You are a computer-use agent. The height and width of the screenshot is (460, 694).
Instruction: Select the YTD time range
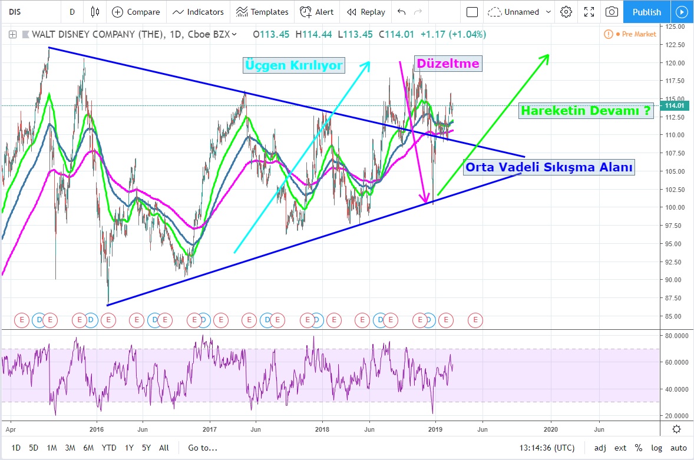point(109,448)
